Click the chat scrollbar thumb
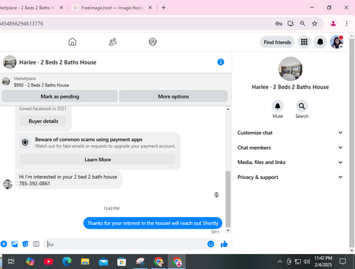The height and width of the screenshot is (269, 355). click(228, 199)
